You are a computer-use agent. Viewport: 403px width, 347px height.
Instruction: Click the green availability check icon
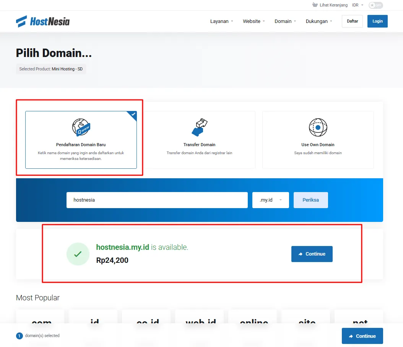point(78,254)
